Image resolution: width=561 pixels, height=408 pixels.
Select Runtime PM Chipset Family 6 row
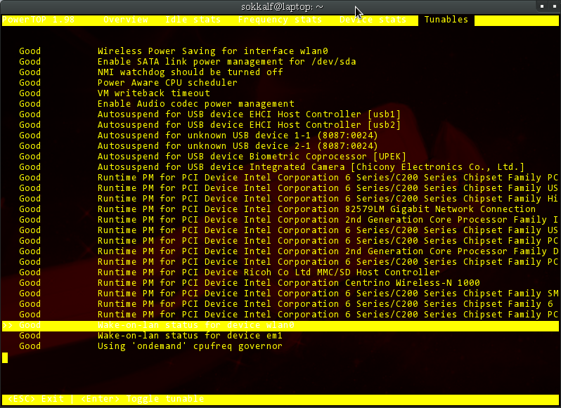tap(280, 304)
